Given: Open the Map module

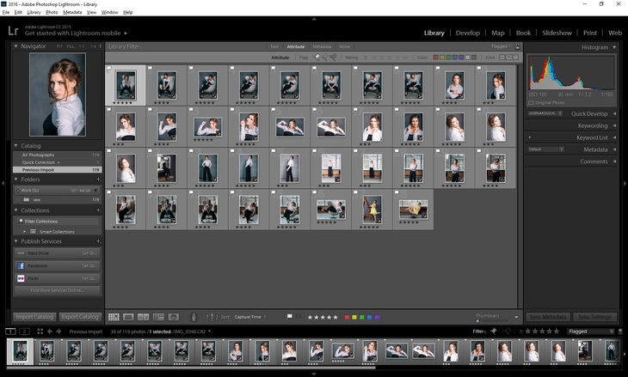Looking at the screenshot, I should (498, 33).
